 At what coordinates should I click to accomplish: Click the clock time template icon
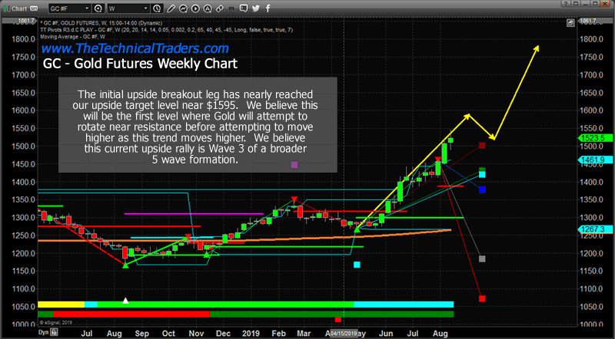pos(157,8)
